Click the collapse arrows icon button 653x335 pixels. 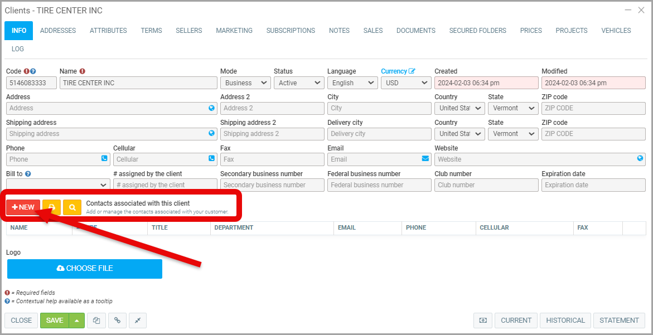coord(138,321)
